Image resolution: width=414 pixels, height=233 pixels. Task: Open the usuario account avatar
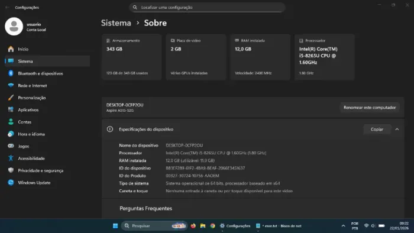coord(14,27)
